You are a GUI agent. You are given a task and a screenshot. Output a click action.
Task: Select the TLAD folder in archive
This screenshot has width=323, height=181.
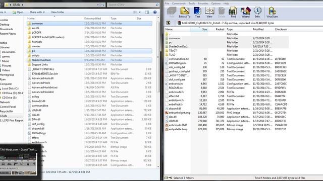[x=172, y=55]
